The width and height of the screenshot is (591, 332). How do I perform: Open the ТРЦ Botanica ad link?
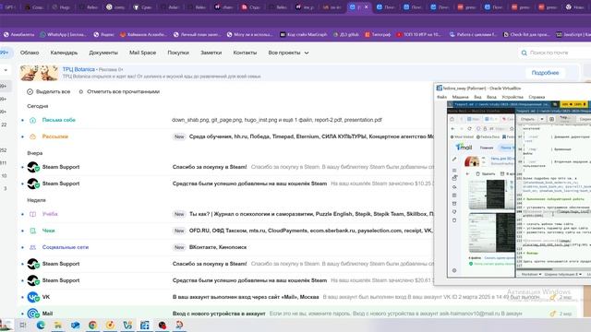78,69
